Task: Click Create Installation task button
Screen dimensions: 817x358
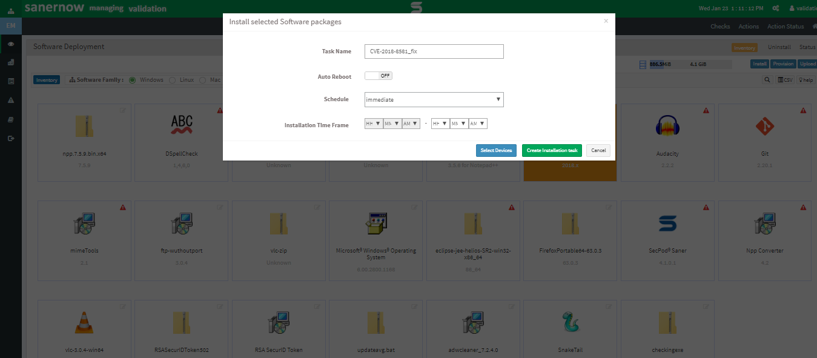Action: pyautogui.click(x=552, y=150)
